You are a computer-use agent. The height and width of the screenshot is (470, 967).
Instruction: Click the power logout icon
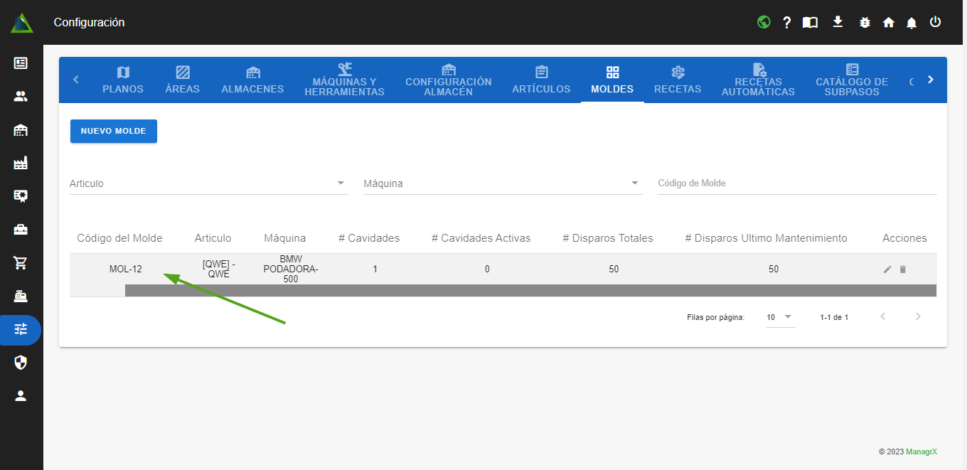point(935,22)
